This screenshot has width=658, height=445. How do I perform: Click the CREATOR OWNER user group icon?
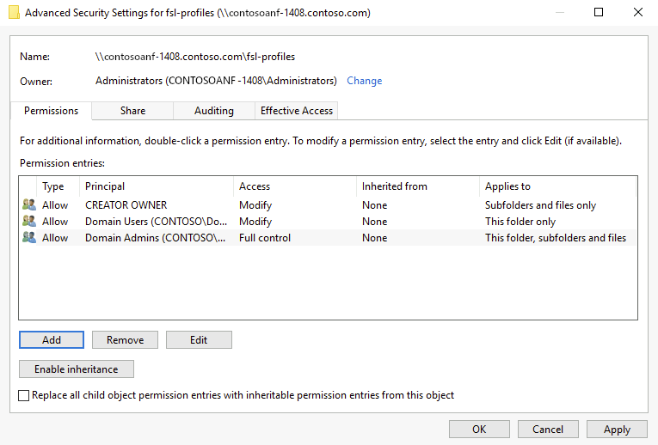[29, 205]
